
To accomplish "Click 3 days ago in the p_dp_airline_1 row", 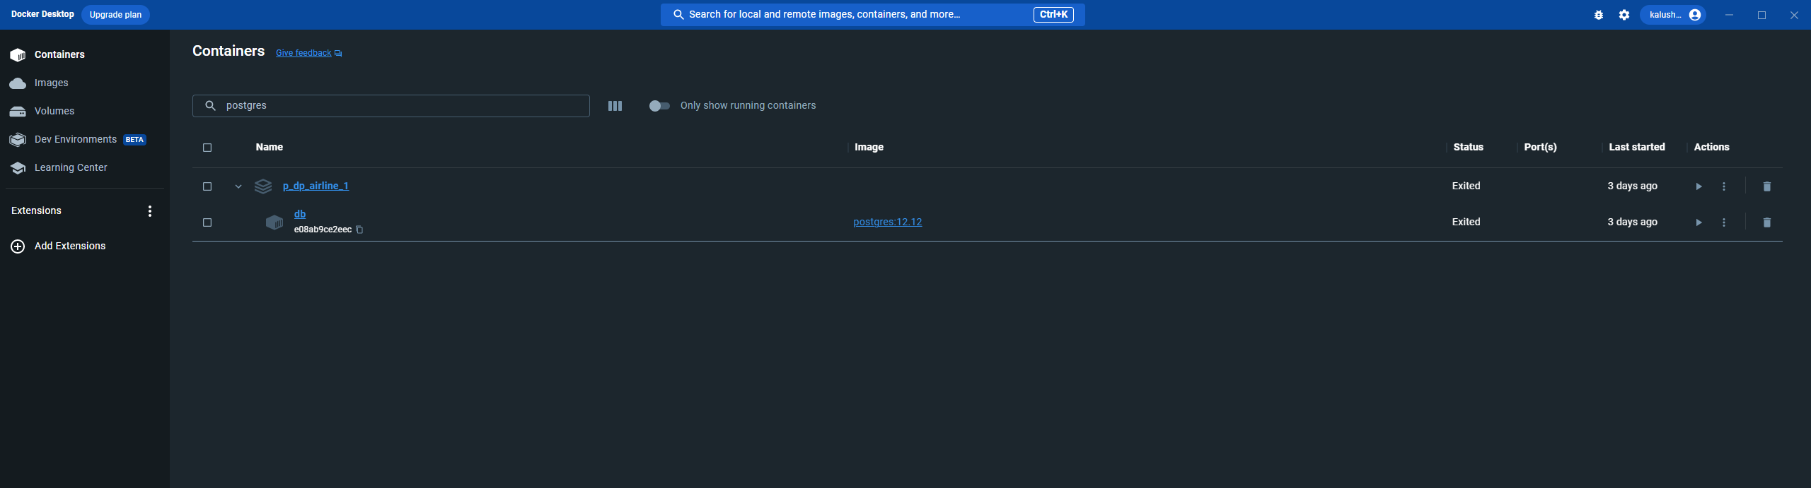I will tap(1632, 186).
